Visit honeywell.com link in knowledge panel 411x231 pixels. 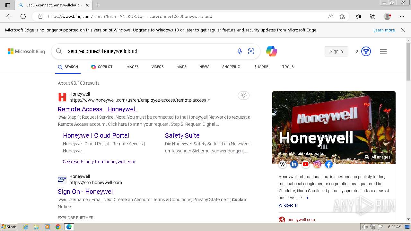tap(301, 220)
